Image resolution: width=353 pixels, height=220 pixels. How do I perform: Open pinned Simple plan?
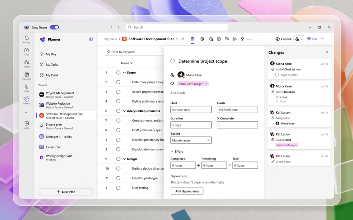(66, 126)
